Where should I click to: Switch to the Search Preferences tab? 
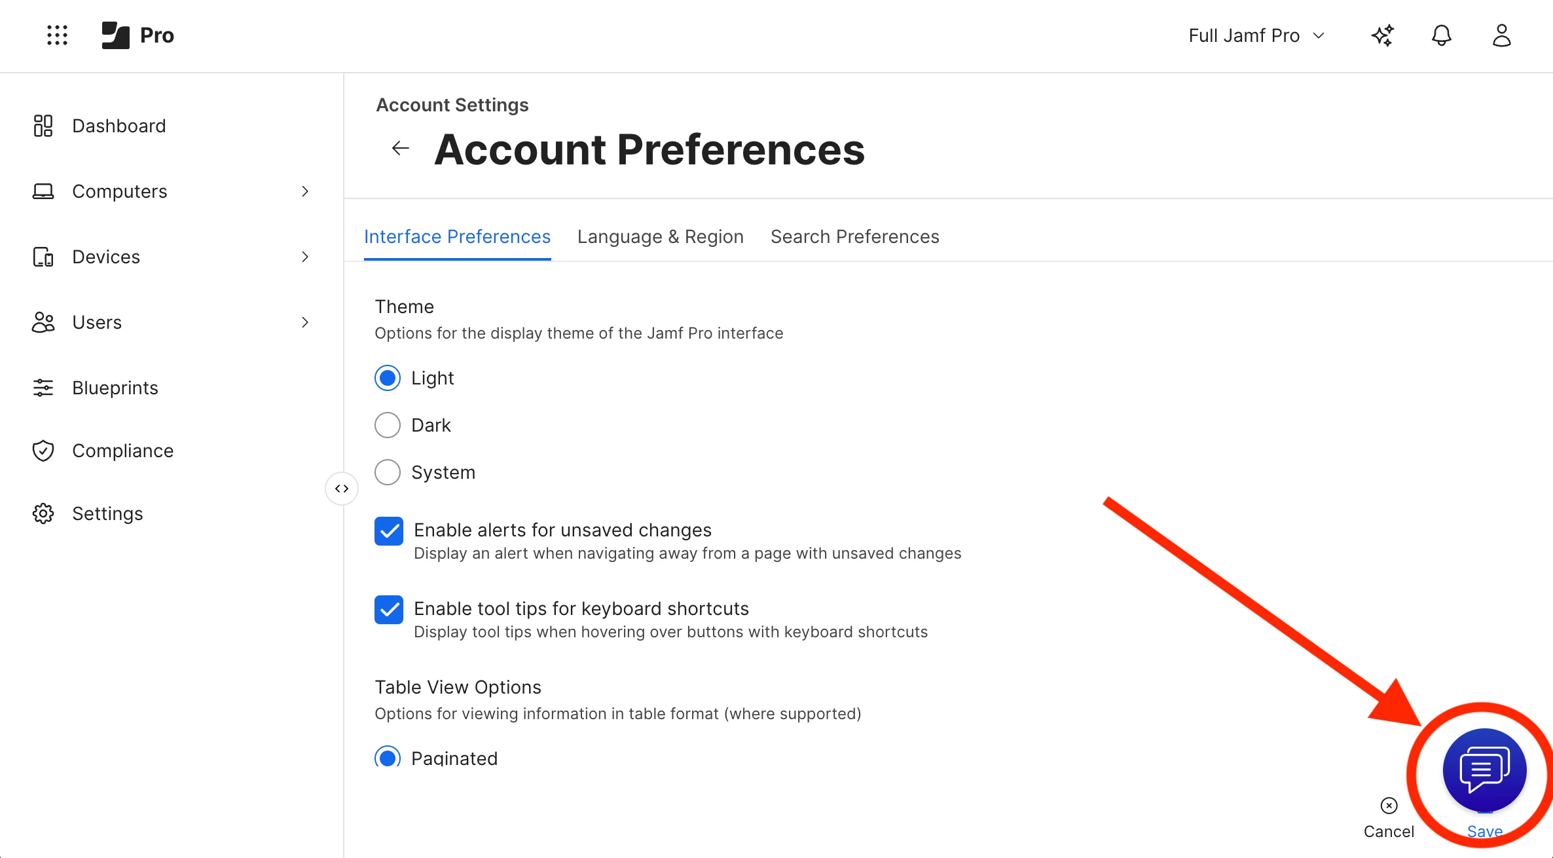[854, 236]
